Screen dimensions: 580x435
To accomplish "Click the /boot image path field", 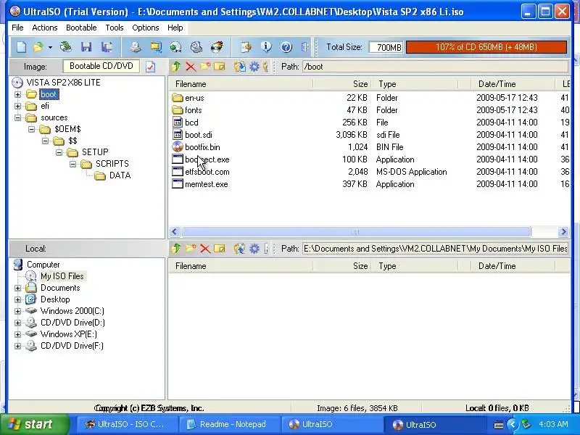I will point(436,67).
